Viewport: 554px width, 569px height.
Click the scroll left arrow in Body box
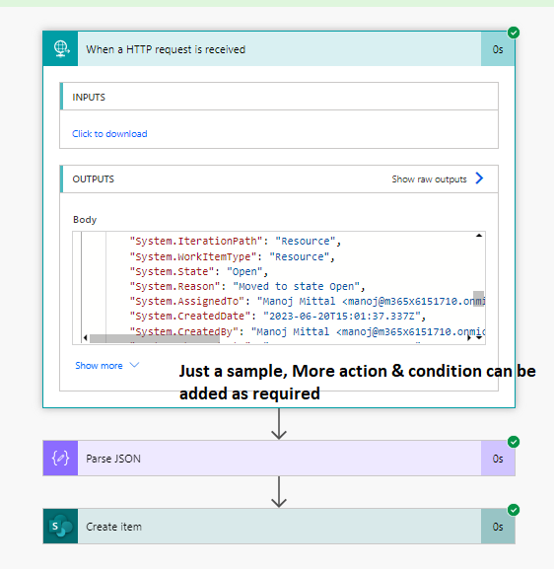tap(85, 338)
